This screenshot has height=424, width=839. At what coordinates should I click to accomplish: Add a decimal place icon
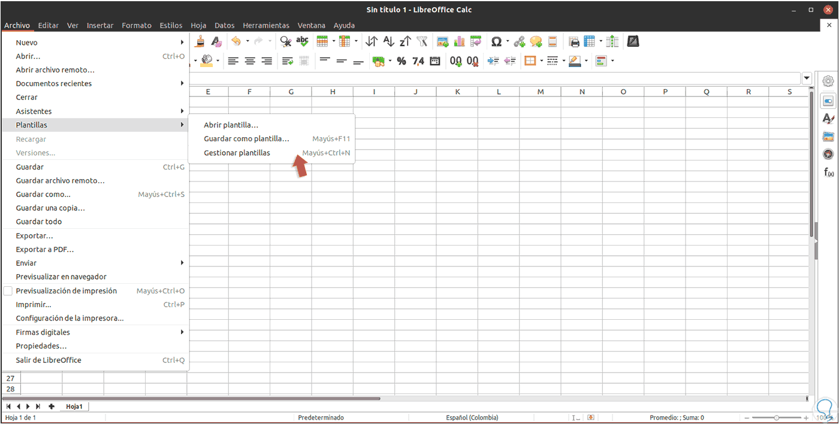[456, 60]
